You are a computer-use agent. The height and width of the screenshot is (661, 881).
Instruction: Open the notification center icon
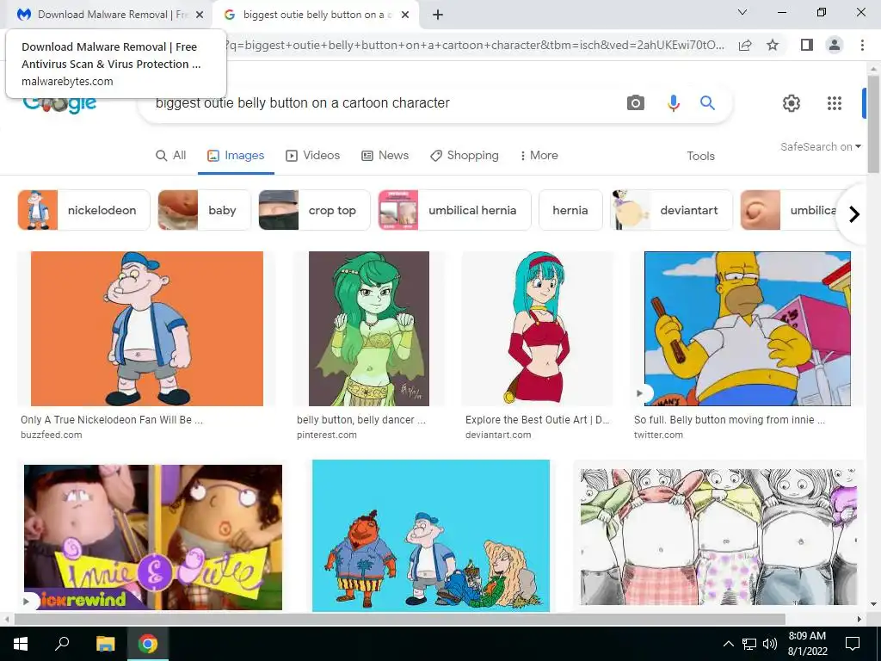point(853,644)
